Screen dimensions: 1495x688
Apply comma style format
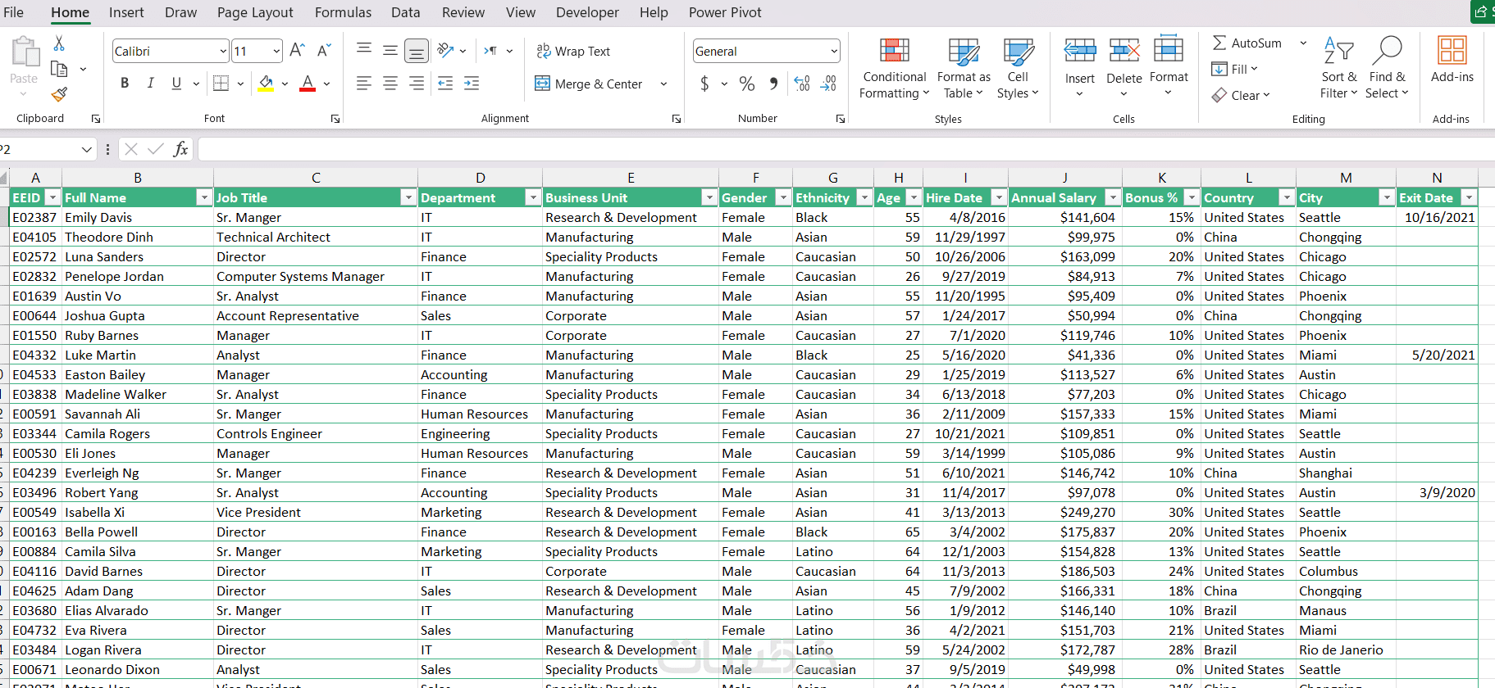773,84
